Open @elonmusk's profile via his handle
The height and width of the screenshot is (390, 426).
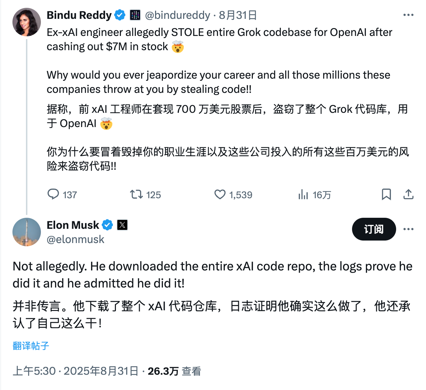pos(75,239)
